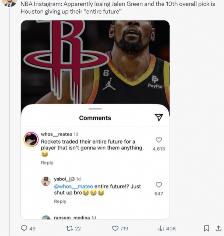Screen dimensions: 224x236
Task: Click the tweet reply speech-bubble icon
Action: [24, 228]
